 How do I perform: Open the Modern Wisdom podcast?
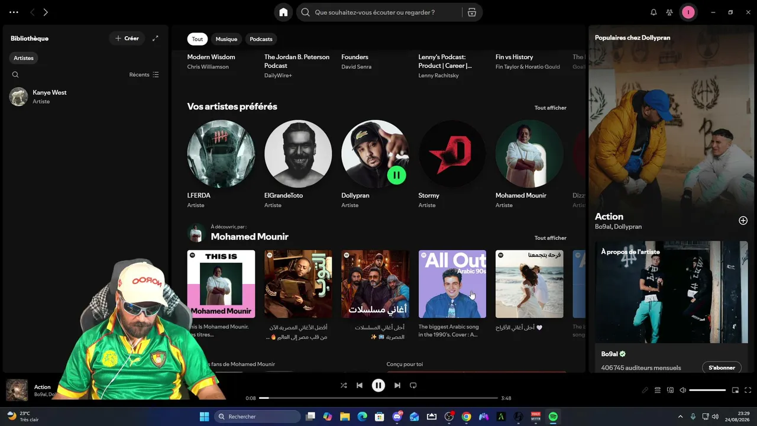211,57
